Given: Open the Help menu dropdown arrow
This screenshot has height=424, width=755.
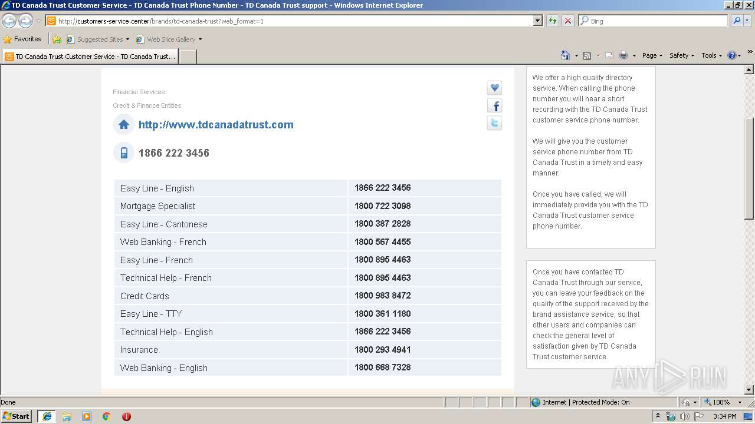Looking at the screenshot, I should [740, 55].
